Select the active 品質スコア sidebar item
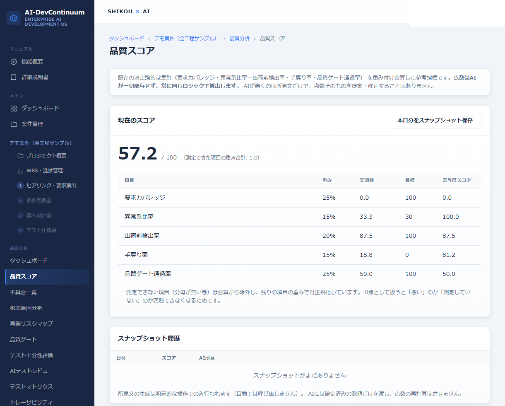This screenshot has width=505, height=406. 47,276
